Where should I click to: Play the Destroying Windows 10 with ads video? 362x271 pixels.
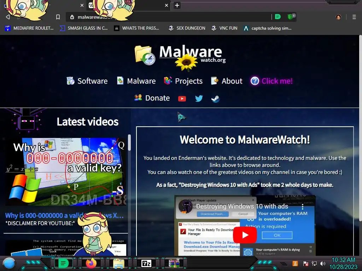245,235
